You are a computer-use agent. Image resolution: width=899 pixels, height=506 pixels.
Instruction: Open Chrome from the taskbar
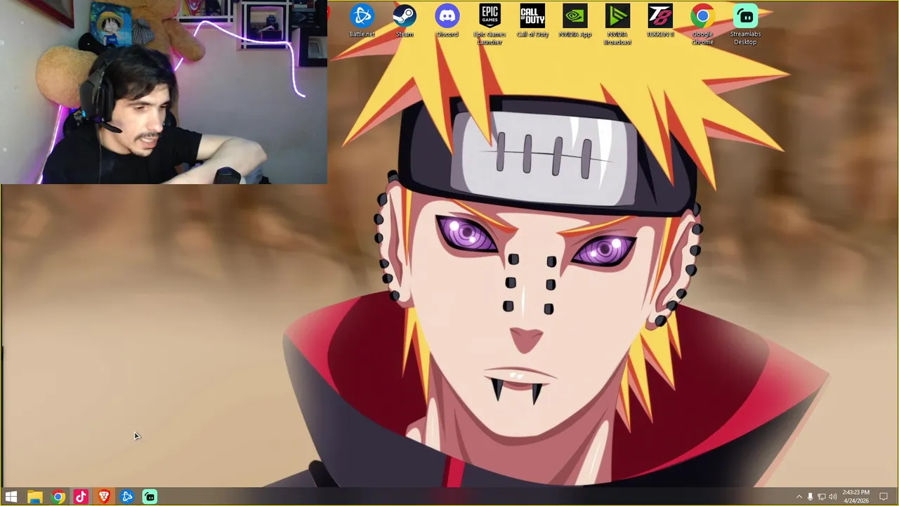58,497
